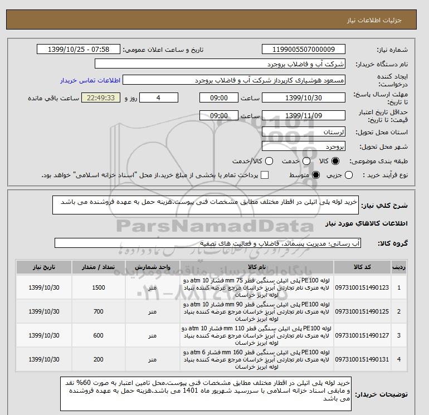Click the buyer notes text area
429x415 pixels.
click(x=206, y=394)
